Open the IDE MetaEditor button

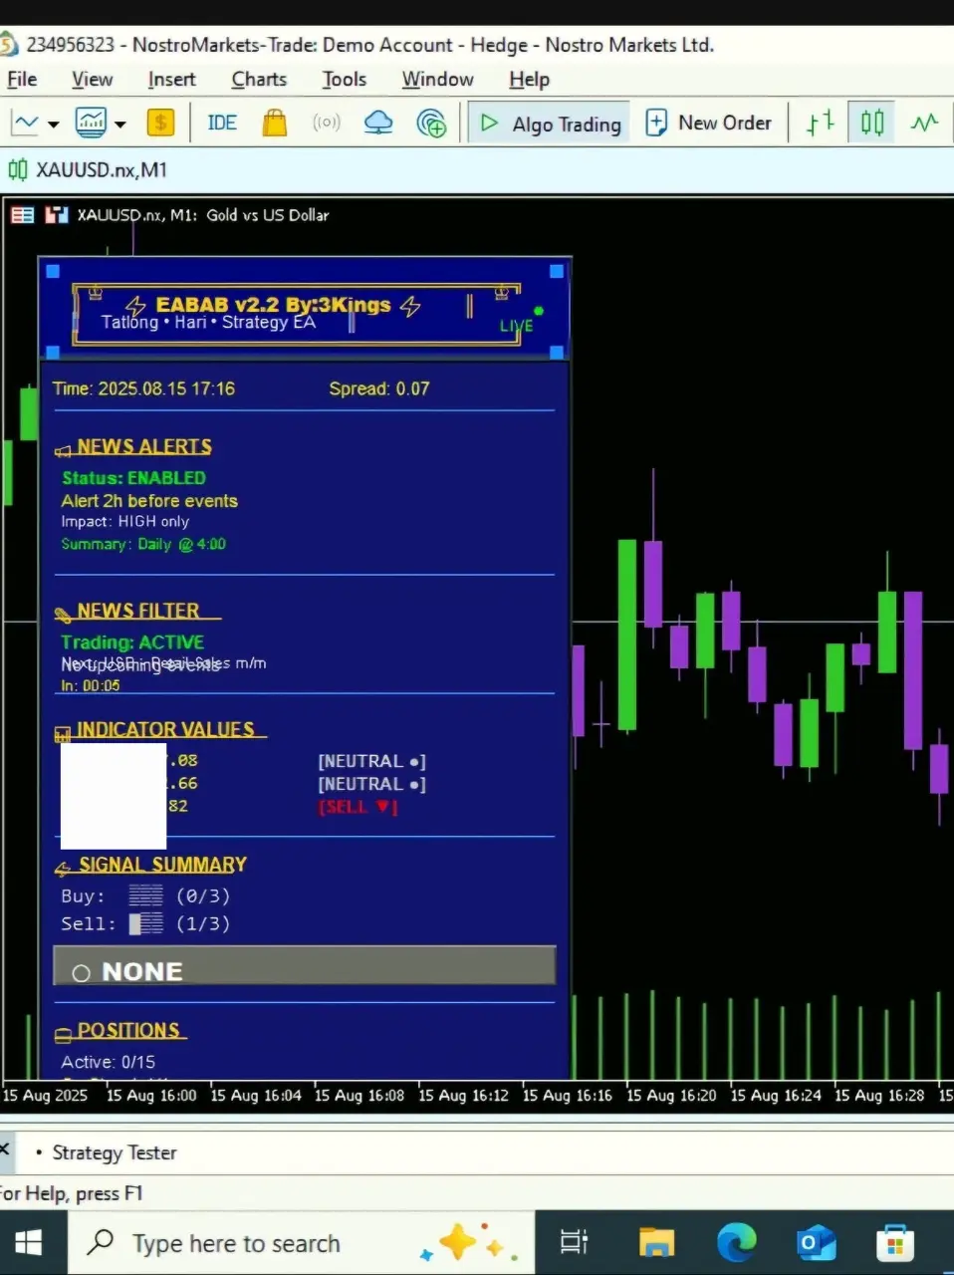[x=222, y=123]
